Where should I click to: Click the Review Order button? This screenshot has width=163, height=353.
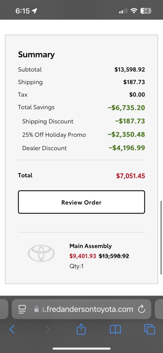(x=81, y=202)
